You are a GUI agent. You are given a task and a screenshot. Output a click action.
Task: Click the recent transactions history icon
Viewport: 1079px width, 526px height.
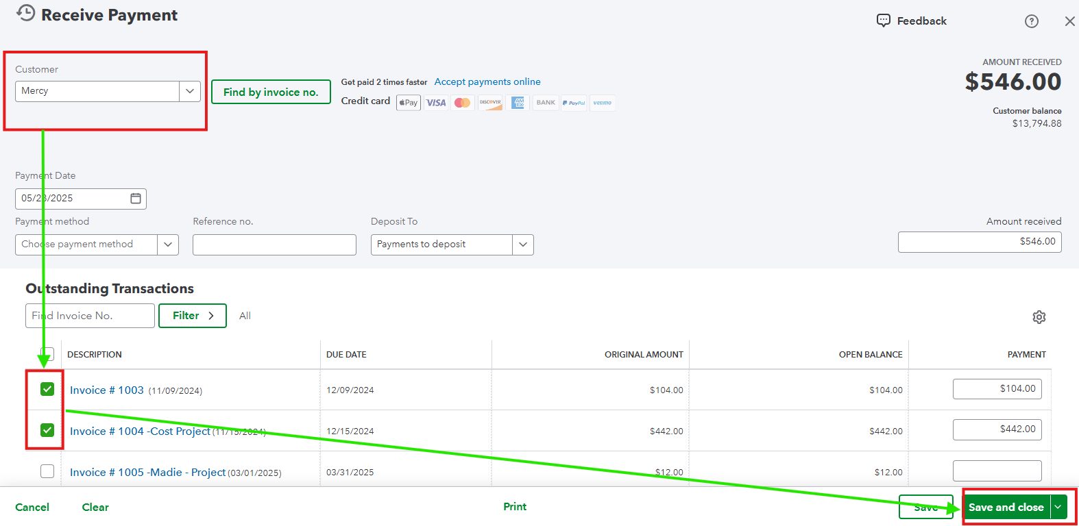point(25,13)
